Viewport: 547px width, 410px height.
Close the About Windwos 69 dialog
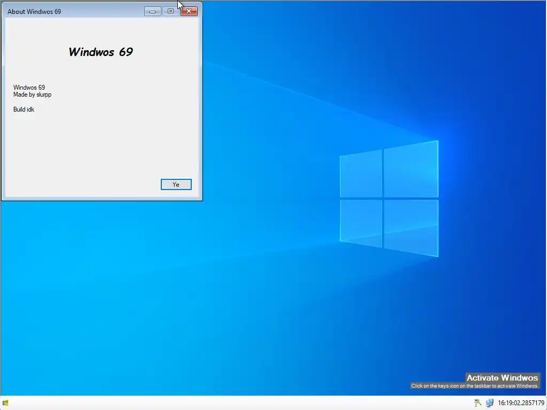[x=189, y=11]
